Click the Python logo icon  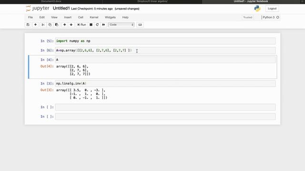(257, 9)
